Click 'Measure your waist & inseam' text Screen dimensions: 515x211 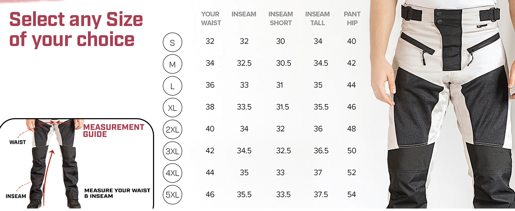pos(117,193)
